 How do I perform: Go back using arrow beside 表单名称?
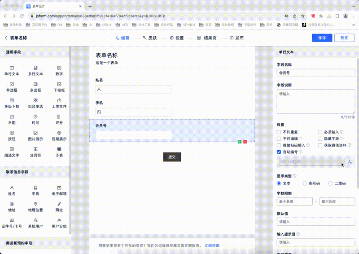tap(6, 38)
